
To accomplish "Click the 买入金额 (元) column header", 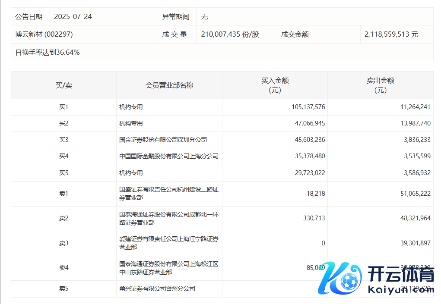I will tap(275, 85).
